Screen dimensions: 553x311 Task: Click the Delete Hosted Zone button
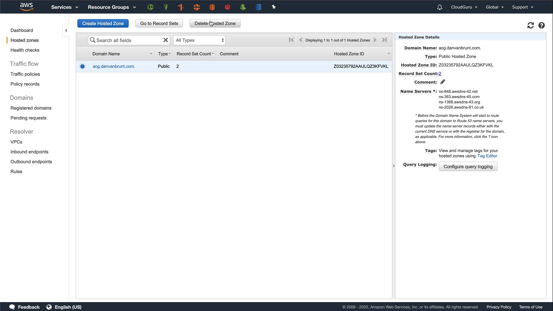tap(215, 24)
